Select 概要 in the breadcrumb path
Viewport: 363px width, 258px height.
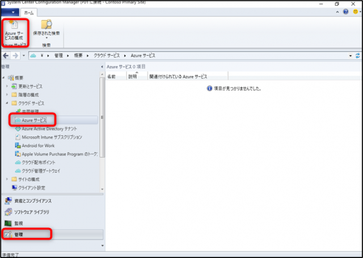click(x=78, y=56)
